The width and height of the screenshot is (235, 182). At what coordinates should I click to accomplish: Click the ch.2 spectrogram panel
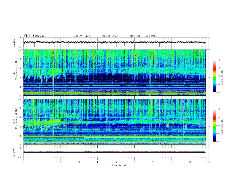(114, 122)
